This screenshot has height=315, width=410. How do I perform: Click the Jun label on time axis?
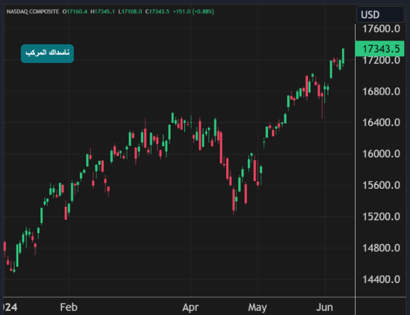(324, 307)
